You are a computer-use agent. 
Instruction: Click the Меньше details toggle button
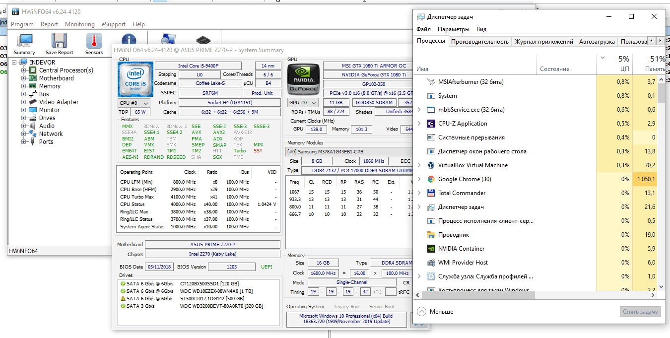(435, 312)
